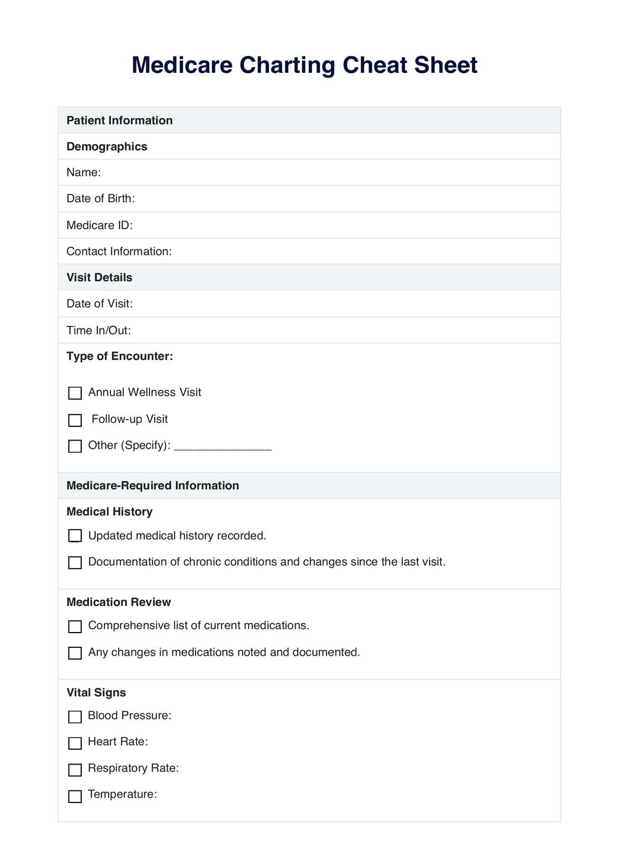Tick the Follow-up Visit checkbox

(x=75, y=420)
